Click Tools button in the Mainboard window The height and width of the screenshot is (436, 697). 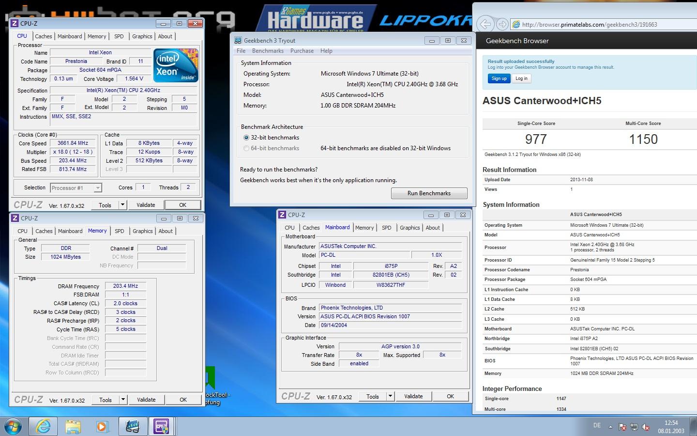pyautogui.click(x=373, y=396)
